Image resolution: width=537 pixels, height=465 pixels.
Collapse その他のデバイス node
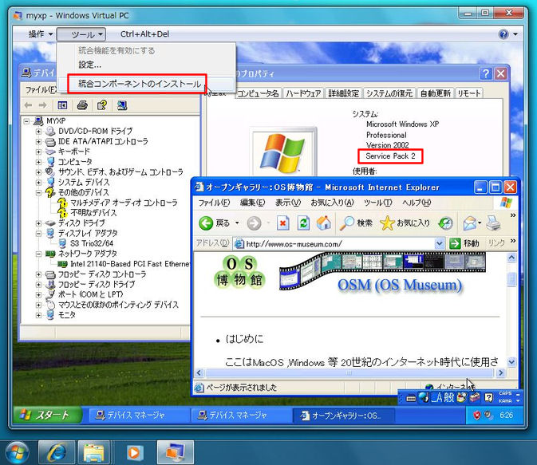coord(38,192)
